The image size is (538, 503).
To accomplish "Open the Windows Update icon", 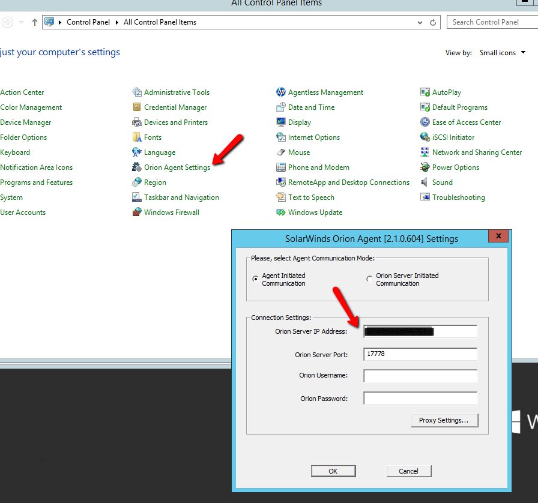I will click(281, 212).
